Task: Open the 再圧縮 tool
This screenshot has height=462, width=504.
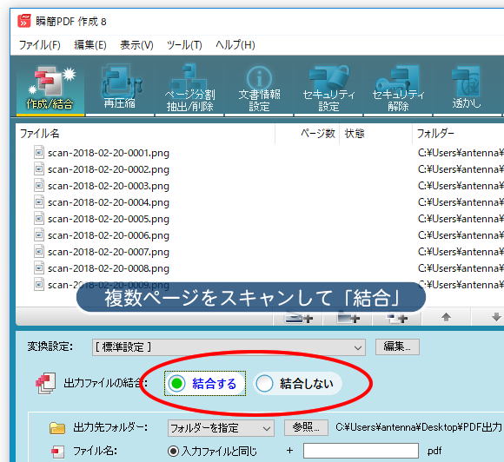Action: pos(120,88)
